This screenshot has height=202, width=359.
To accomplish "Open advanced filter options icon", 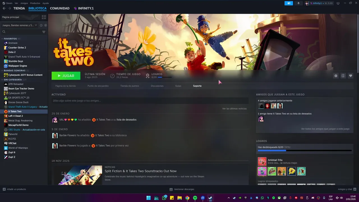I will click(44, 32).
